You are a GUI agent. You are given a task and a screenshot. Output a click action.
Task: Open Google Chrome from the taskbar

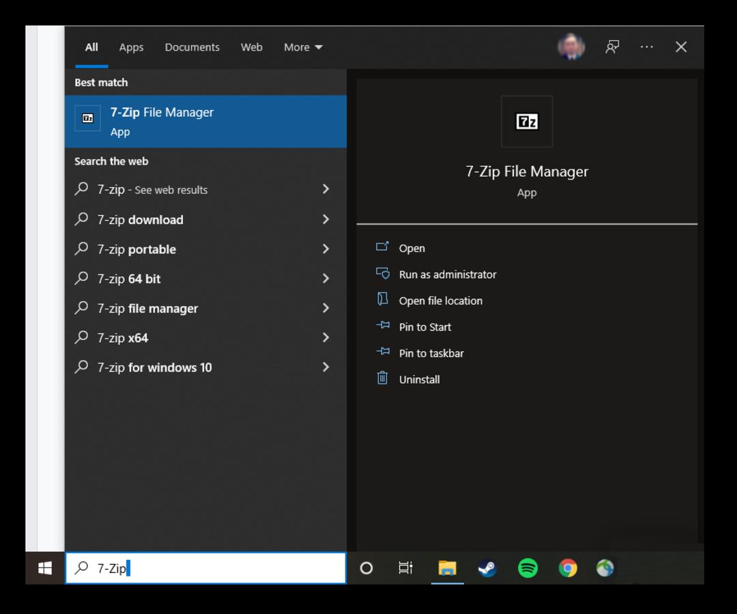click(568, 568)
